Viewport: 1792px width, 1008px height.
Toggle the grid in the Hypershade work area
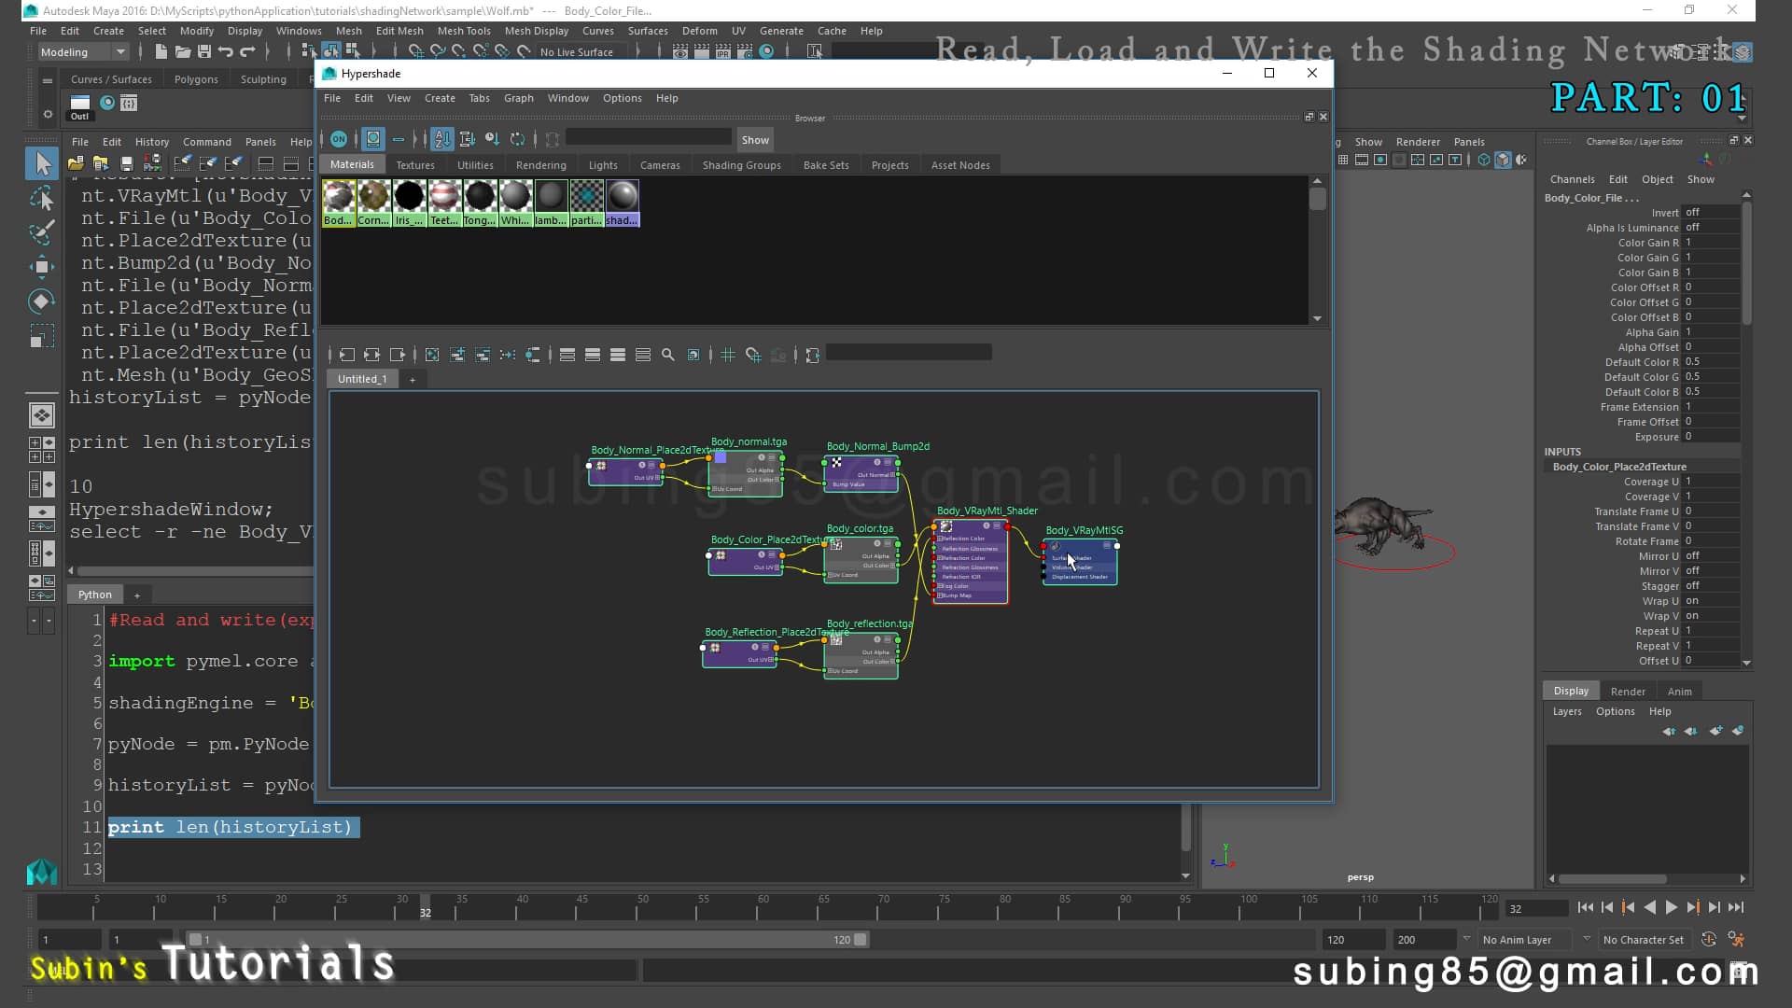click(x=727, y=355)
